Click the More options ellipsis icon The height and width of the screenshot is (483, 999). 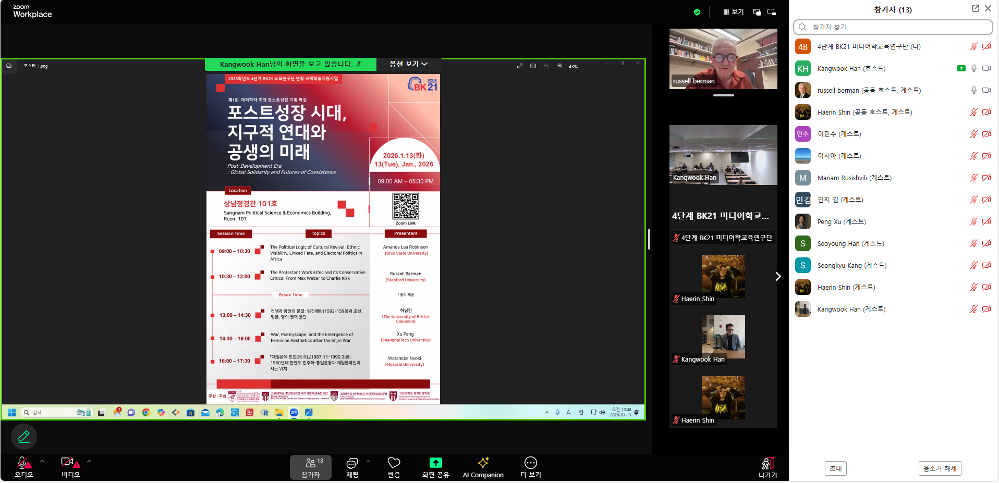coord(530,463)
